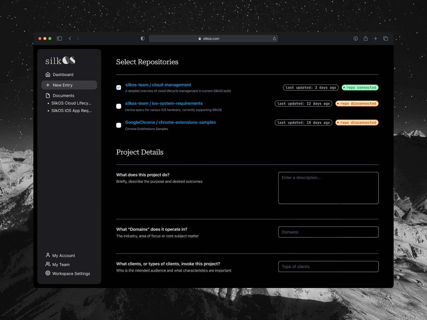Open the GoogleChrome / chrome-extensions-samples link
427x320 pixels.
coord(170,122)
